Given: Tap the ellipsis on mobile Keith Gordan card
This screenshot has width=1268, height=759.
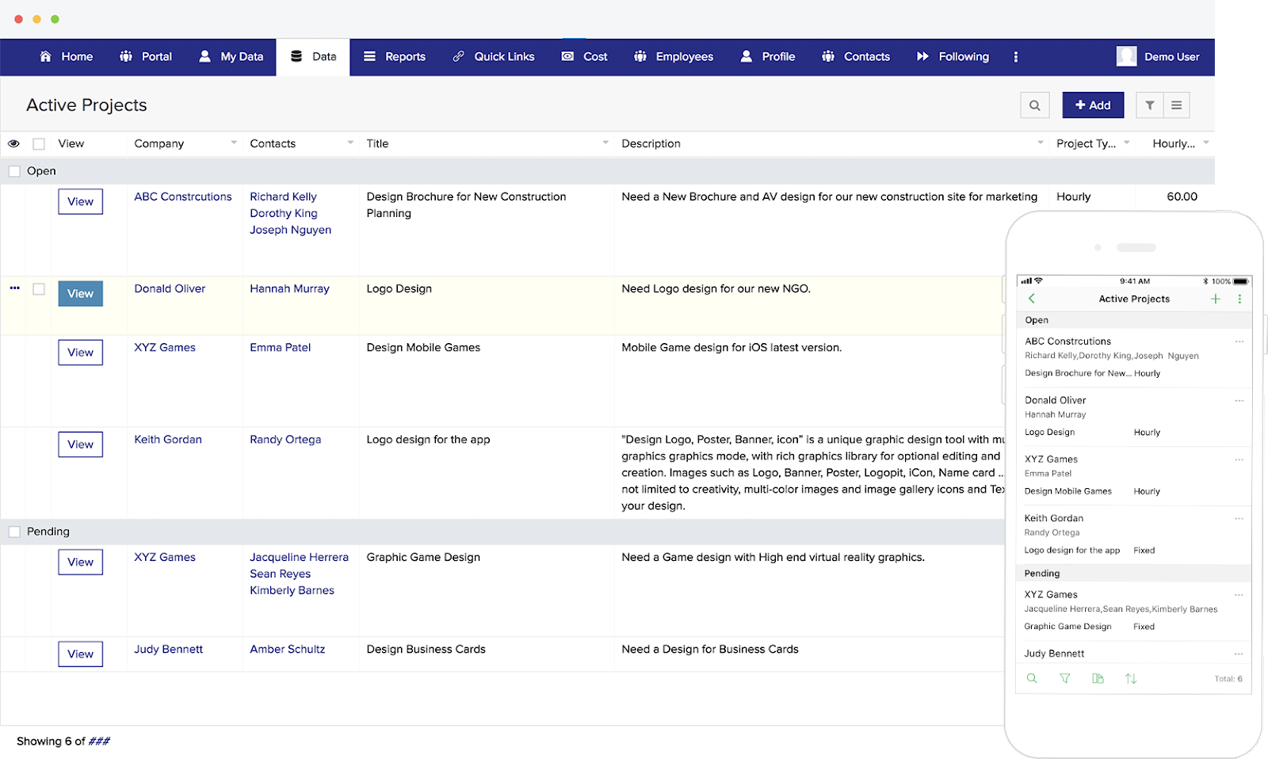Looking at the screenshot, I should point(1239,518).
